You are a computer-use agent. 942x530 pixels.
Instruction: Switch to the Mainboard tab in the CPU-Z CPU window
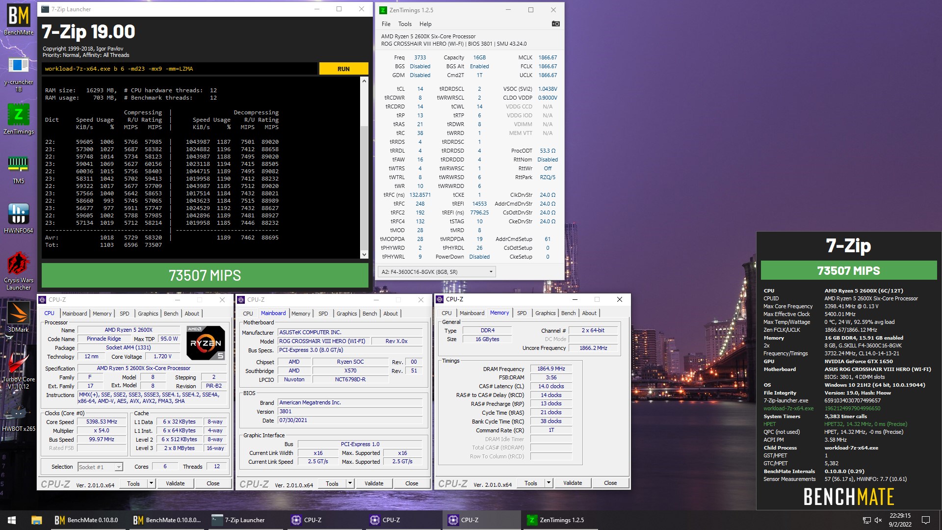coord(75,314)
